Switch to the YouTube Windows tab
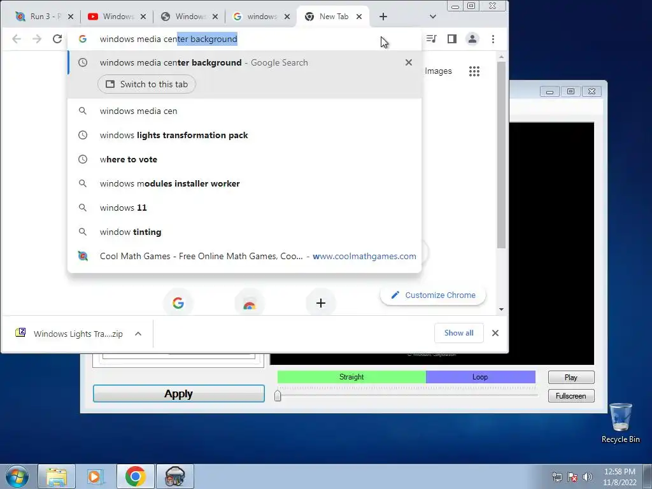652x489 pixels. click(117, 16)
